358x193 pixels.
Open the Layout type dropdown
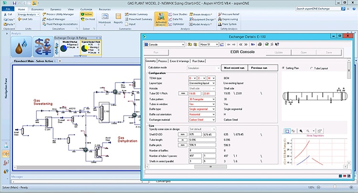click(201, 83)
